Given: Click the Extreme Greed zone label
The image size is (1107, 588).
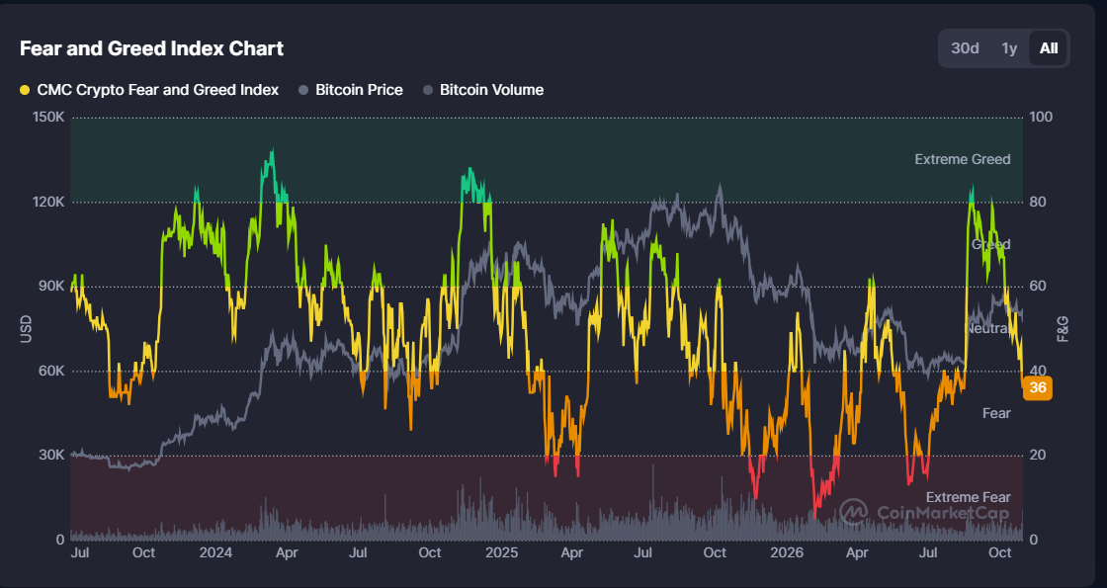Looking at the screenshot, I should coord(963,159).
